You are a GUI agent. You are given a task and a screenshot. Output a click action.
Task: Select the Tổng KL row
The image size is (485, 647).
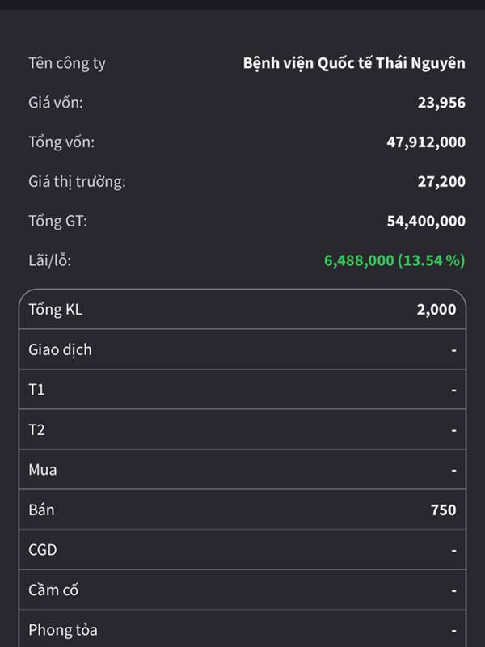pyautogui.click(x=242, y=309)
